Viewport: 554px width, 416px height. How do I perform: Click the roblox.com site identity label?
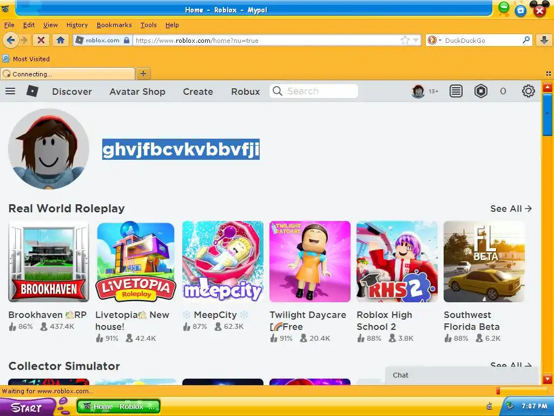[x=102, y=40]
